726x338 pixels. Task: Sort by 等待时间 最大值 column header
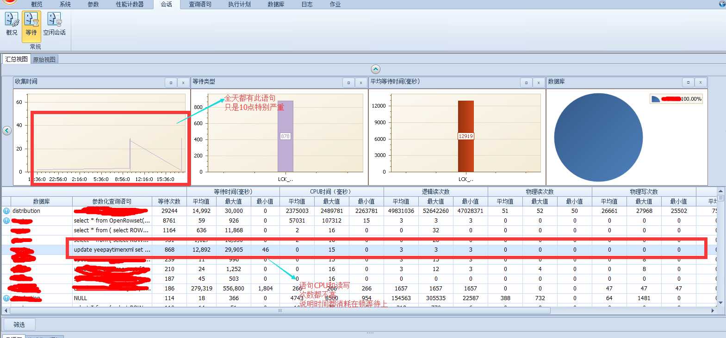tap(234, 201)
